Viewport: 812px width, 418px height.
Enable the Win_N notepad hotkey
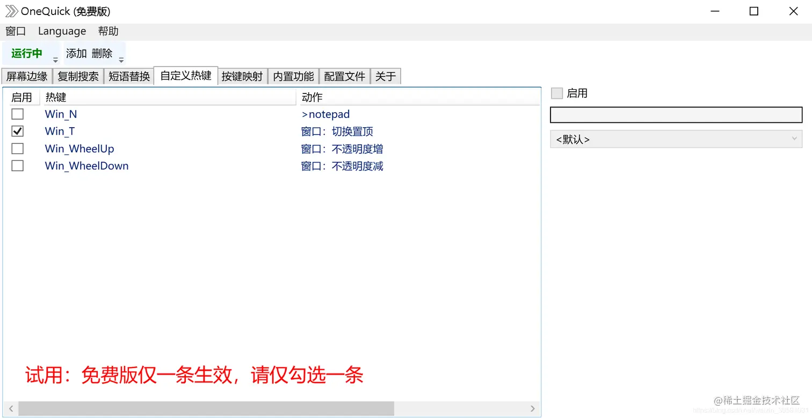[x=17, y=114]
